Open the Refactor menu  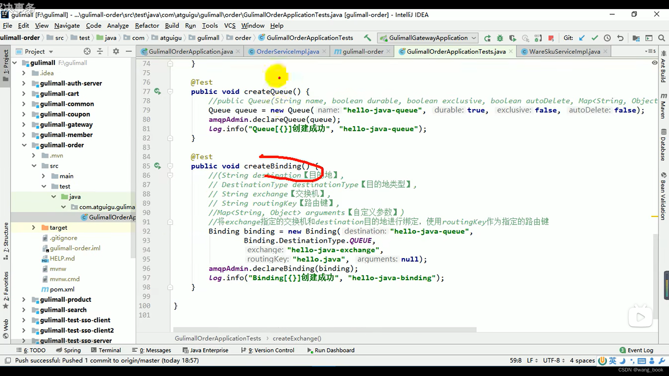click(147, 26)
